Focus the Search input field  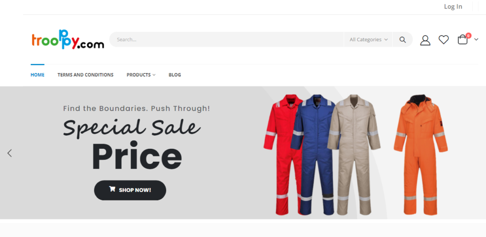click(x=226, y=40)
